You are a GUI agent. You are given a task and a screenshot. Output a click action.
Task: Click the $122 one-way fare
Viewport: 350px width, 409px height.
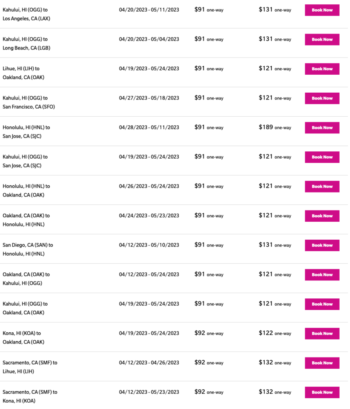275,333
